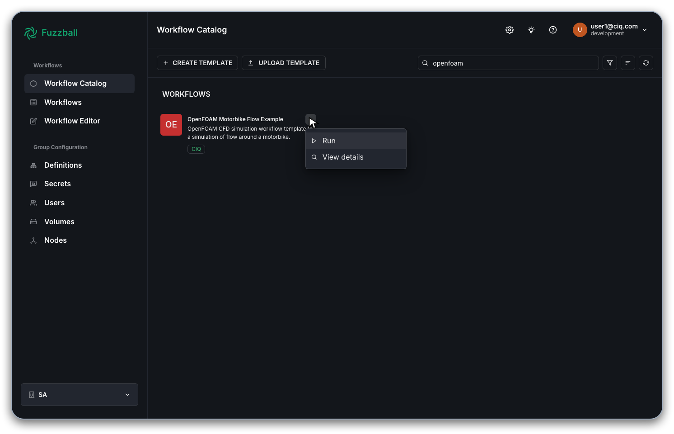Image resolution: width=674 pixels, height=434 pixels.
Task: Click the Create Template button
Action: (x=197, y=63)
